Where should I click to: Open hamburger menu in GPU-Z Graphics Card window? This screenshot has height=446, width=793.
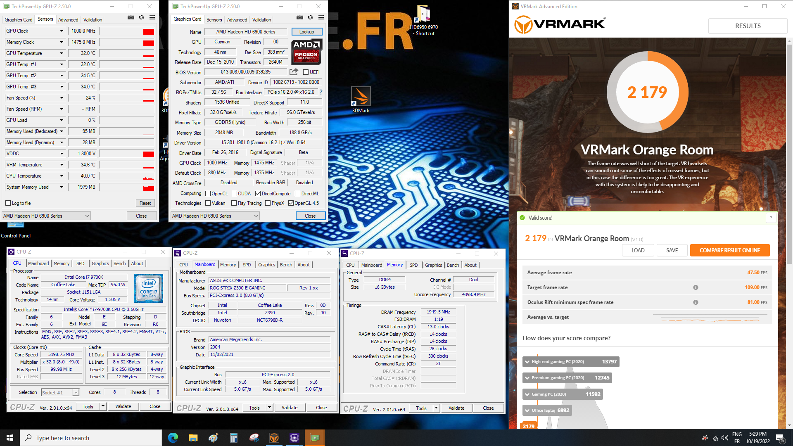point(321,18)
